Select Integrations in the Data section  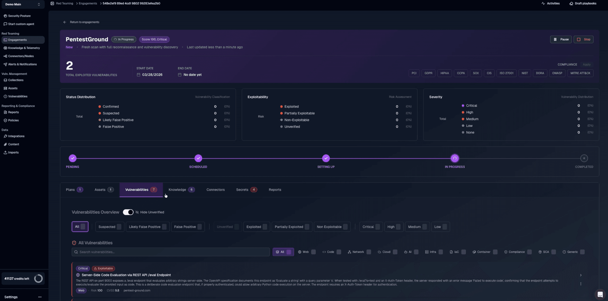(16, 136)
